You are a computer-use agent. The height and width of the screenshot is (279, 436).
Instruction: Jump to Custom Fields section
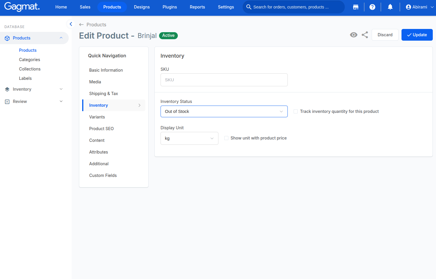(x=103, y=175)
